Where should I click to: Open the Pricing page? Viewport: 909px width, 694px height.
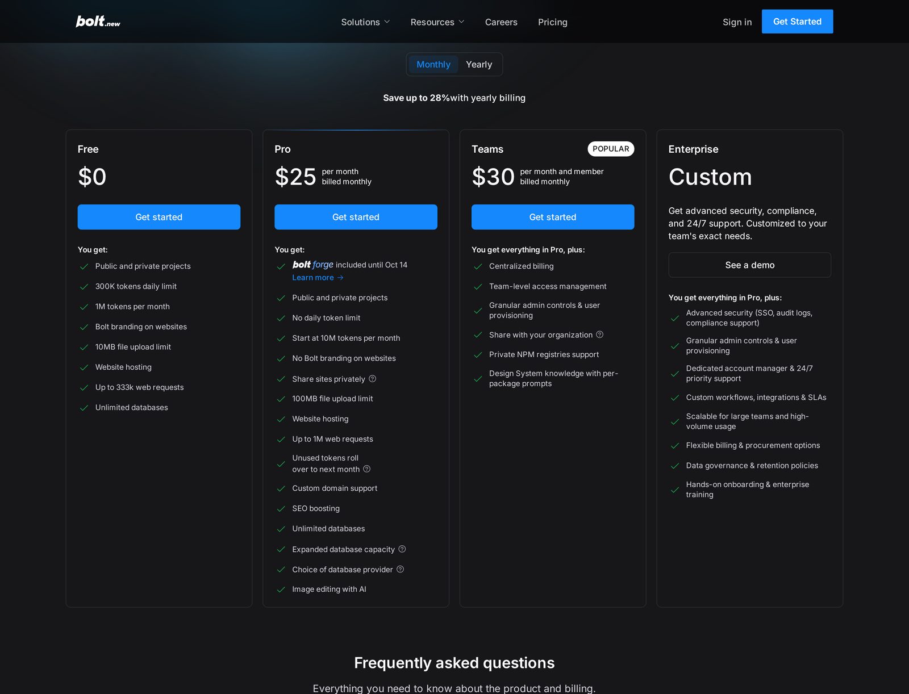553,22
